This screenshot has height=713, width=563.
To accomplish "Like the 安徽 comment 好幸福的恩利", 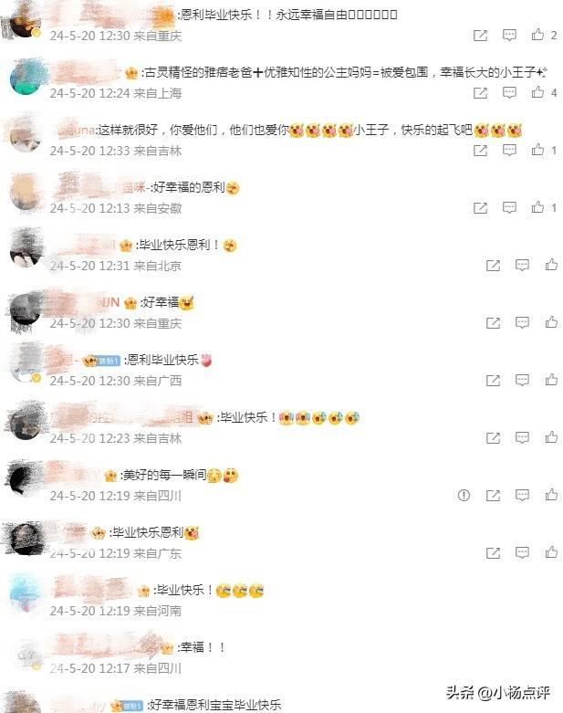I will [x=538, y=207].
